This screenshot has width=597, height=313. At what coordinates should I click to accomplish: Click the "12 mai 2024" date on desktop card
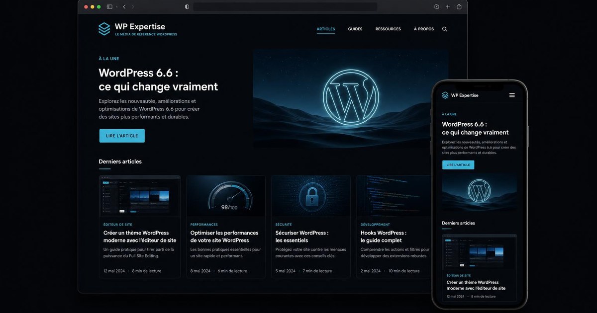coord(115,271)
